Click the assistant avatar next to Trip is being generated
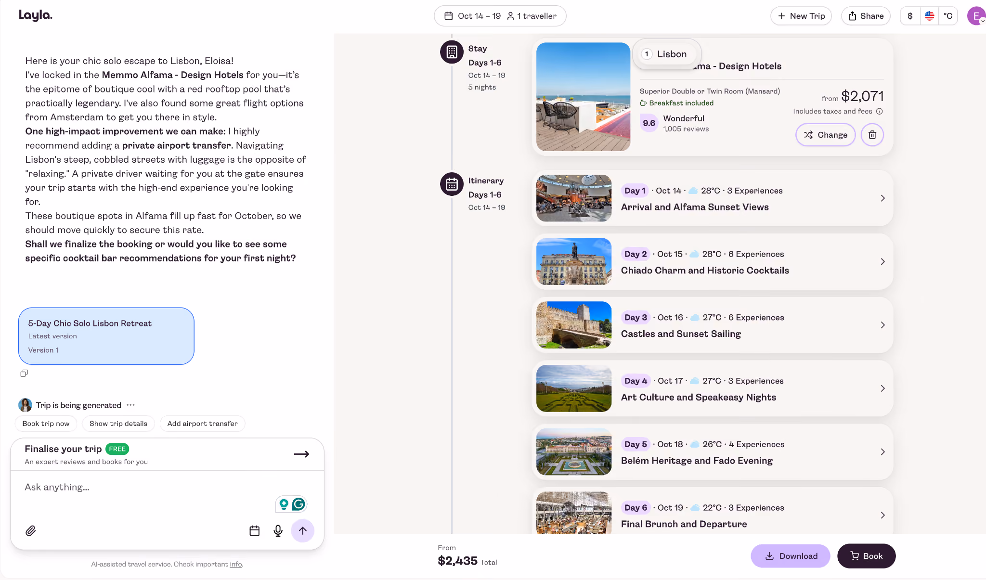The height and width of the screenshot is (580, 986). pyautogui.click(x=26, y=405)
